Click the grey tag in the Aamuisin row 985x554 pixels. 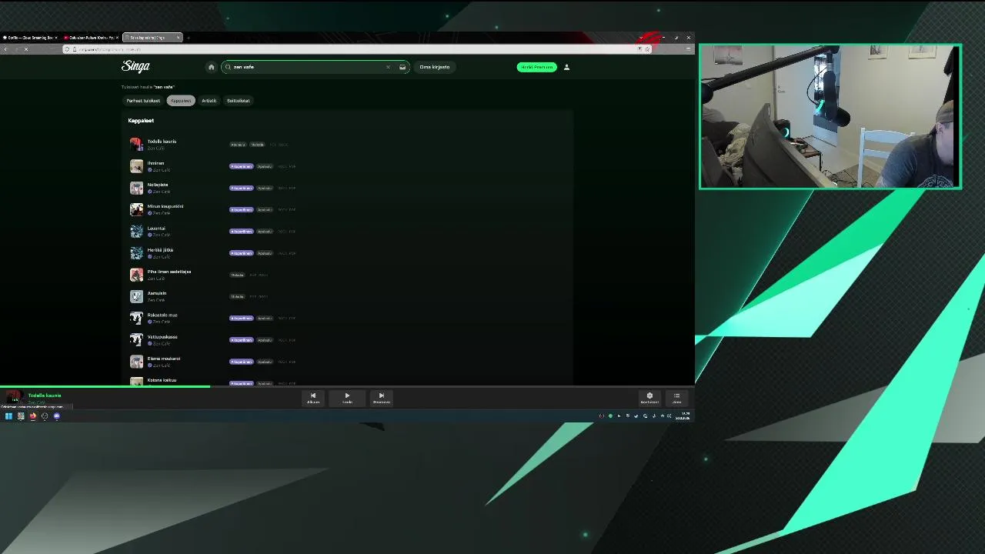click(237, 296)
